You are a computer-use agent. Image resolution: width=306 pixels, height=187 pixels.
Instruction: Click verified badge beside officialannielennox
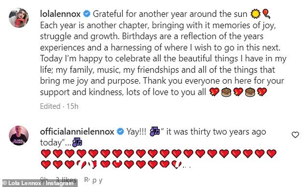click(x=120, y=132)
